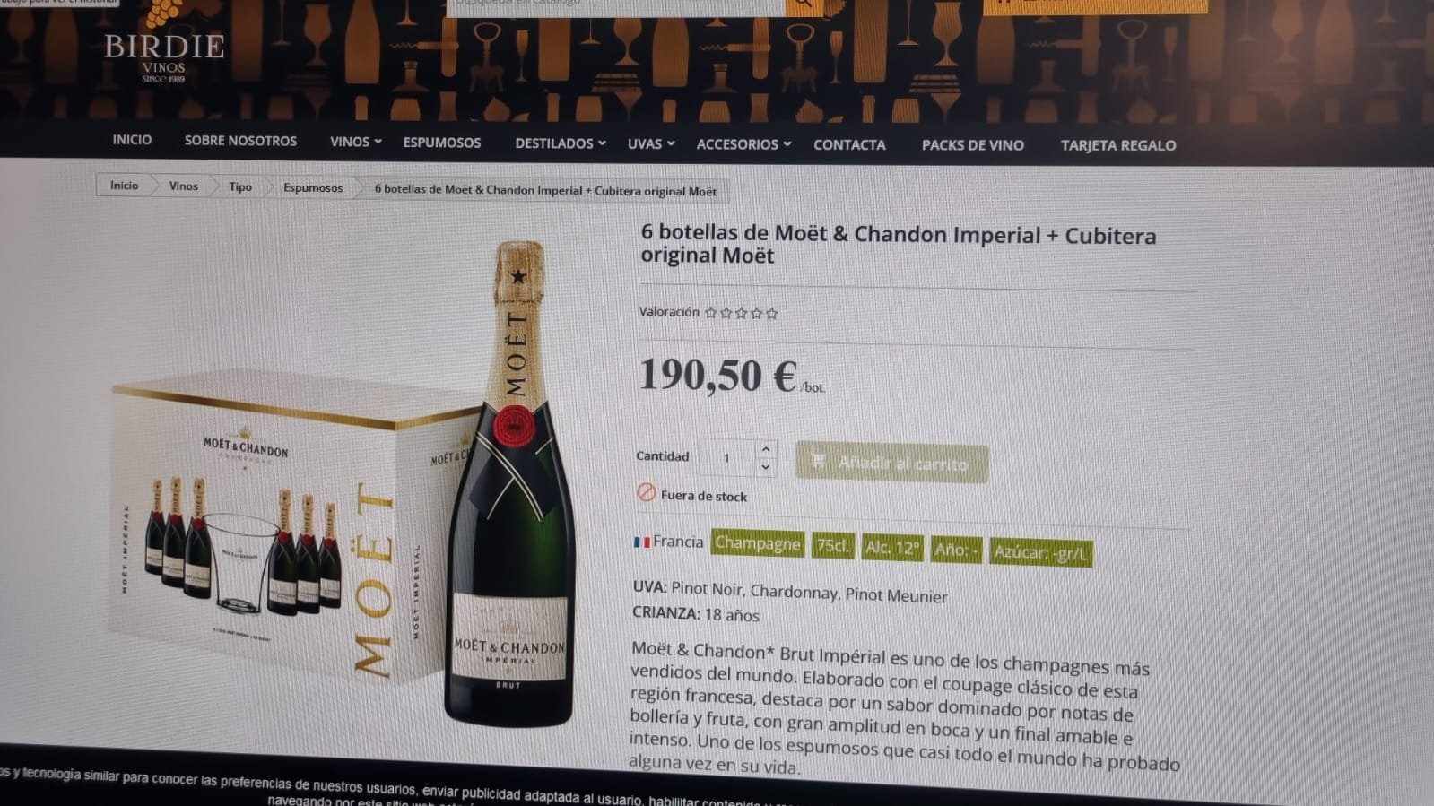Screen dimensions: 1434x806
Task: Open the TARJETA REGALO page
Action: pyautogui.click(x=1118, y=145)
